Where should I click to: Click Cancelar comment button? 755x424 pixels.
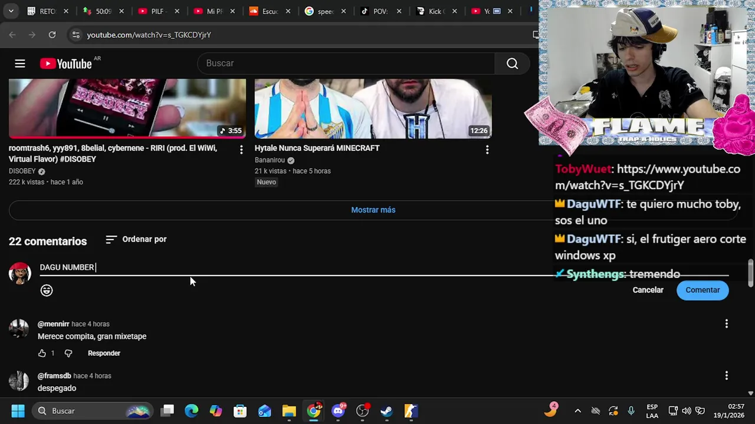point(648,290)
